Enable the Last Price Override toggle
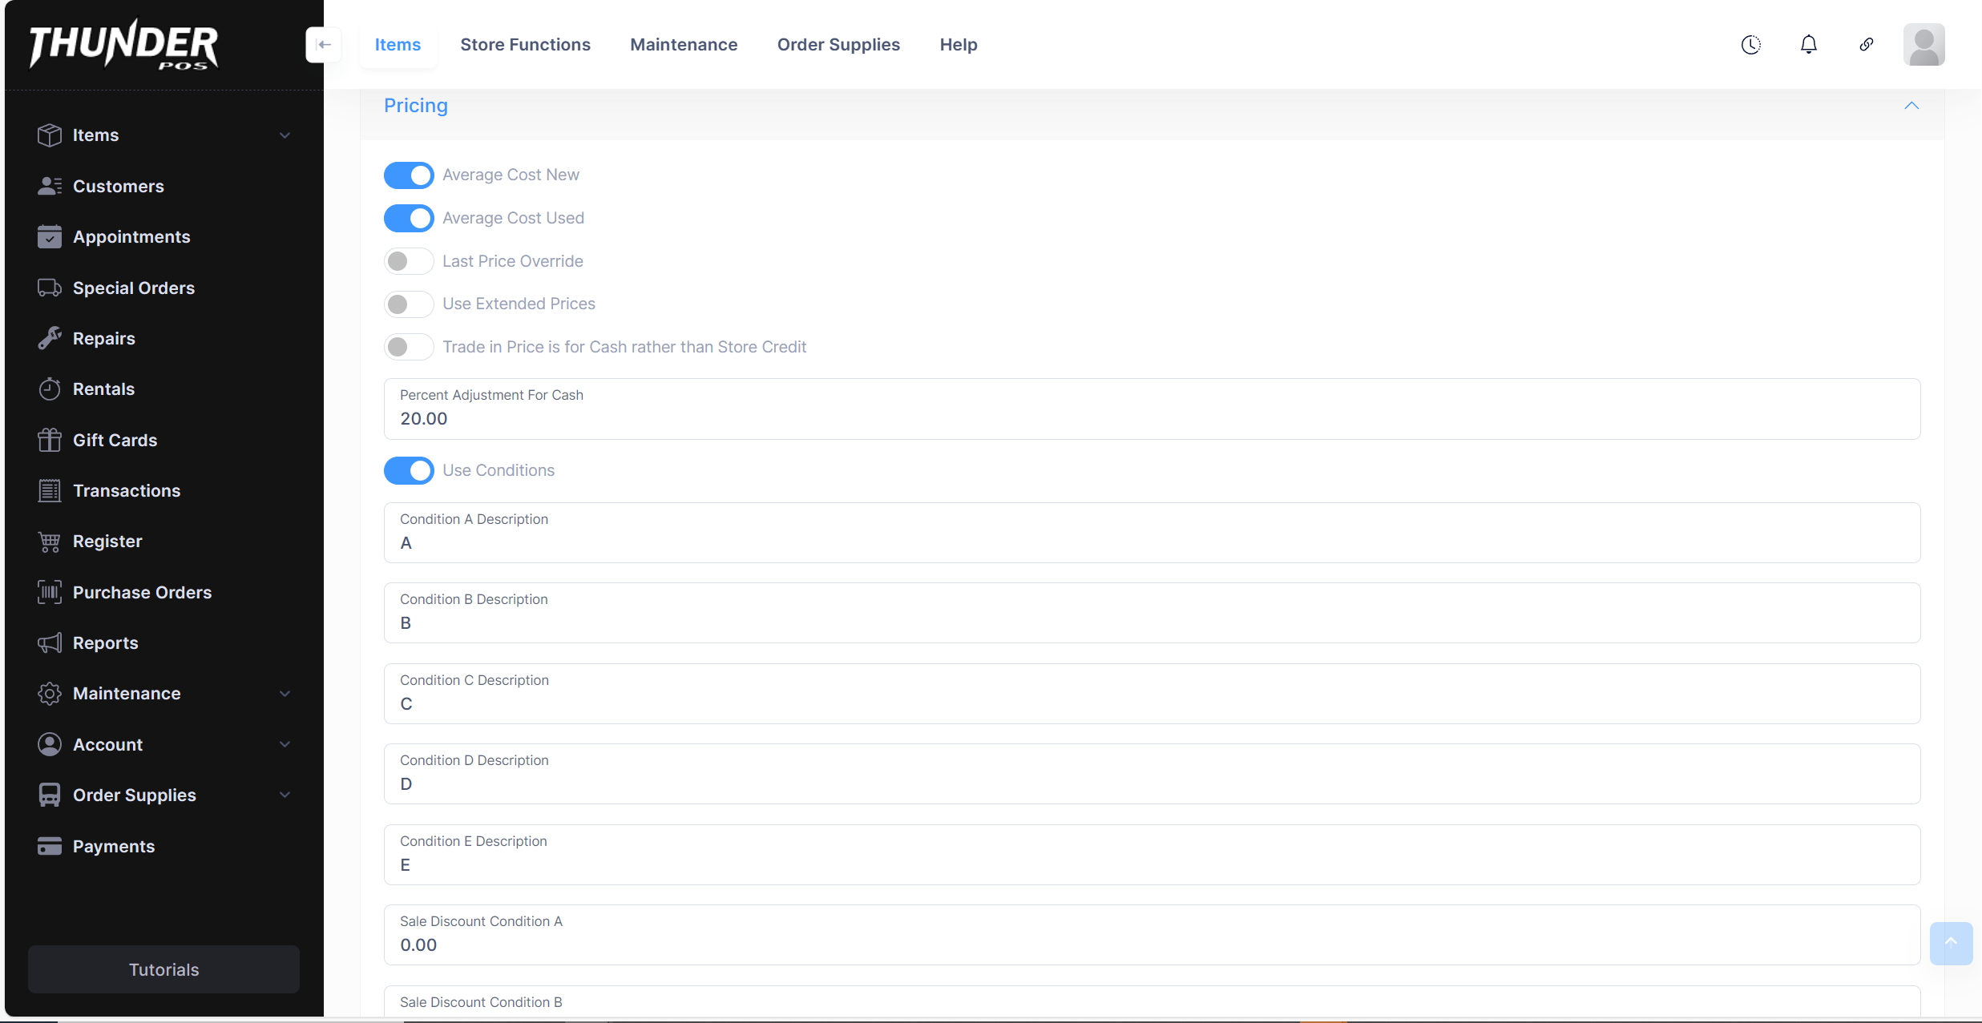Viewport: 1982px width, 1023px height. click(x=409, y=261)
